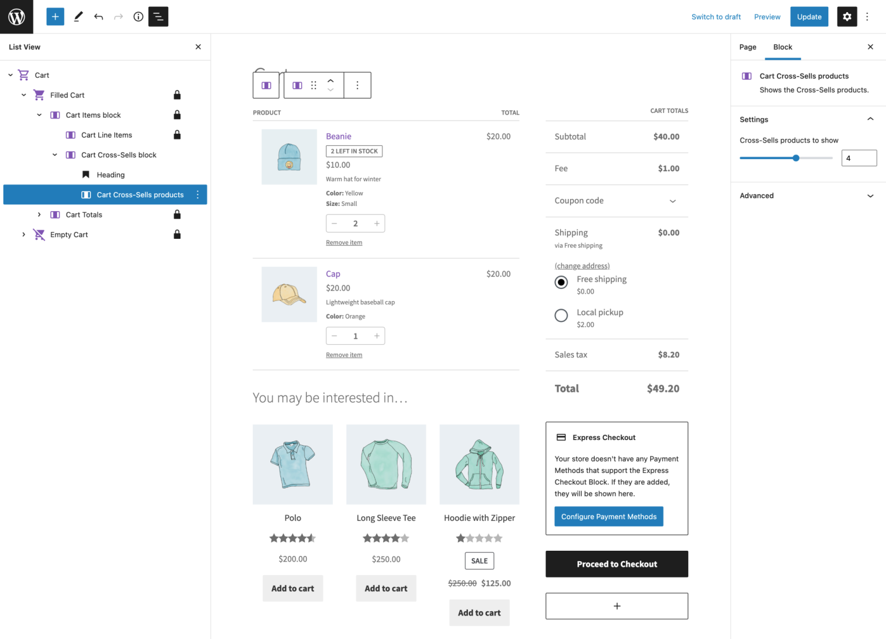Switch to the Page tab
Image resolution: width=886 pixels, height=639 pixels.
[x=748, y=47]
